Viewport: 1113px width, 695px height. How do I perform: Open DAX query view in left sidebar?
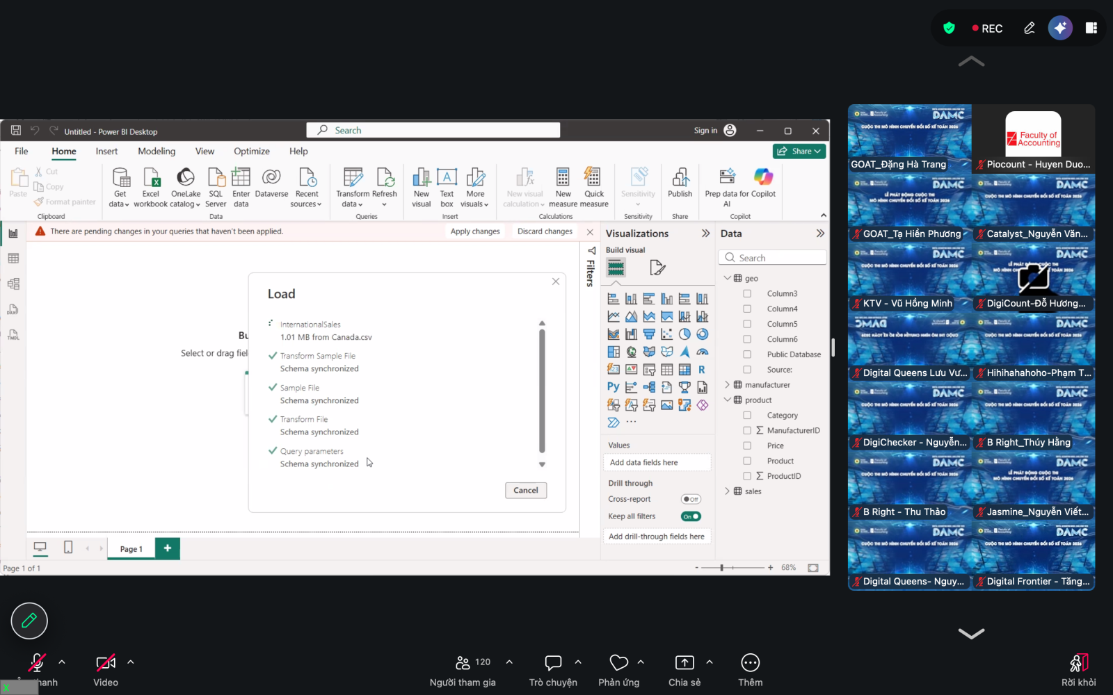13,309
